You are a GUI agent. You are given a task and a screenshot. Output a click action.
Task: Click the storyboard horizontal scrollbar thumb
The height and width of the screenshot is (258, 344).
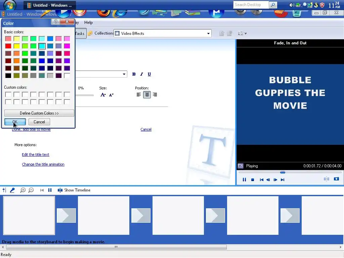[116, 247]
